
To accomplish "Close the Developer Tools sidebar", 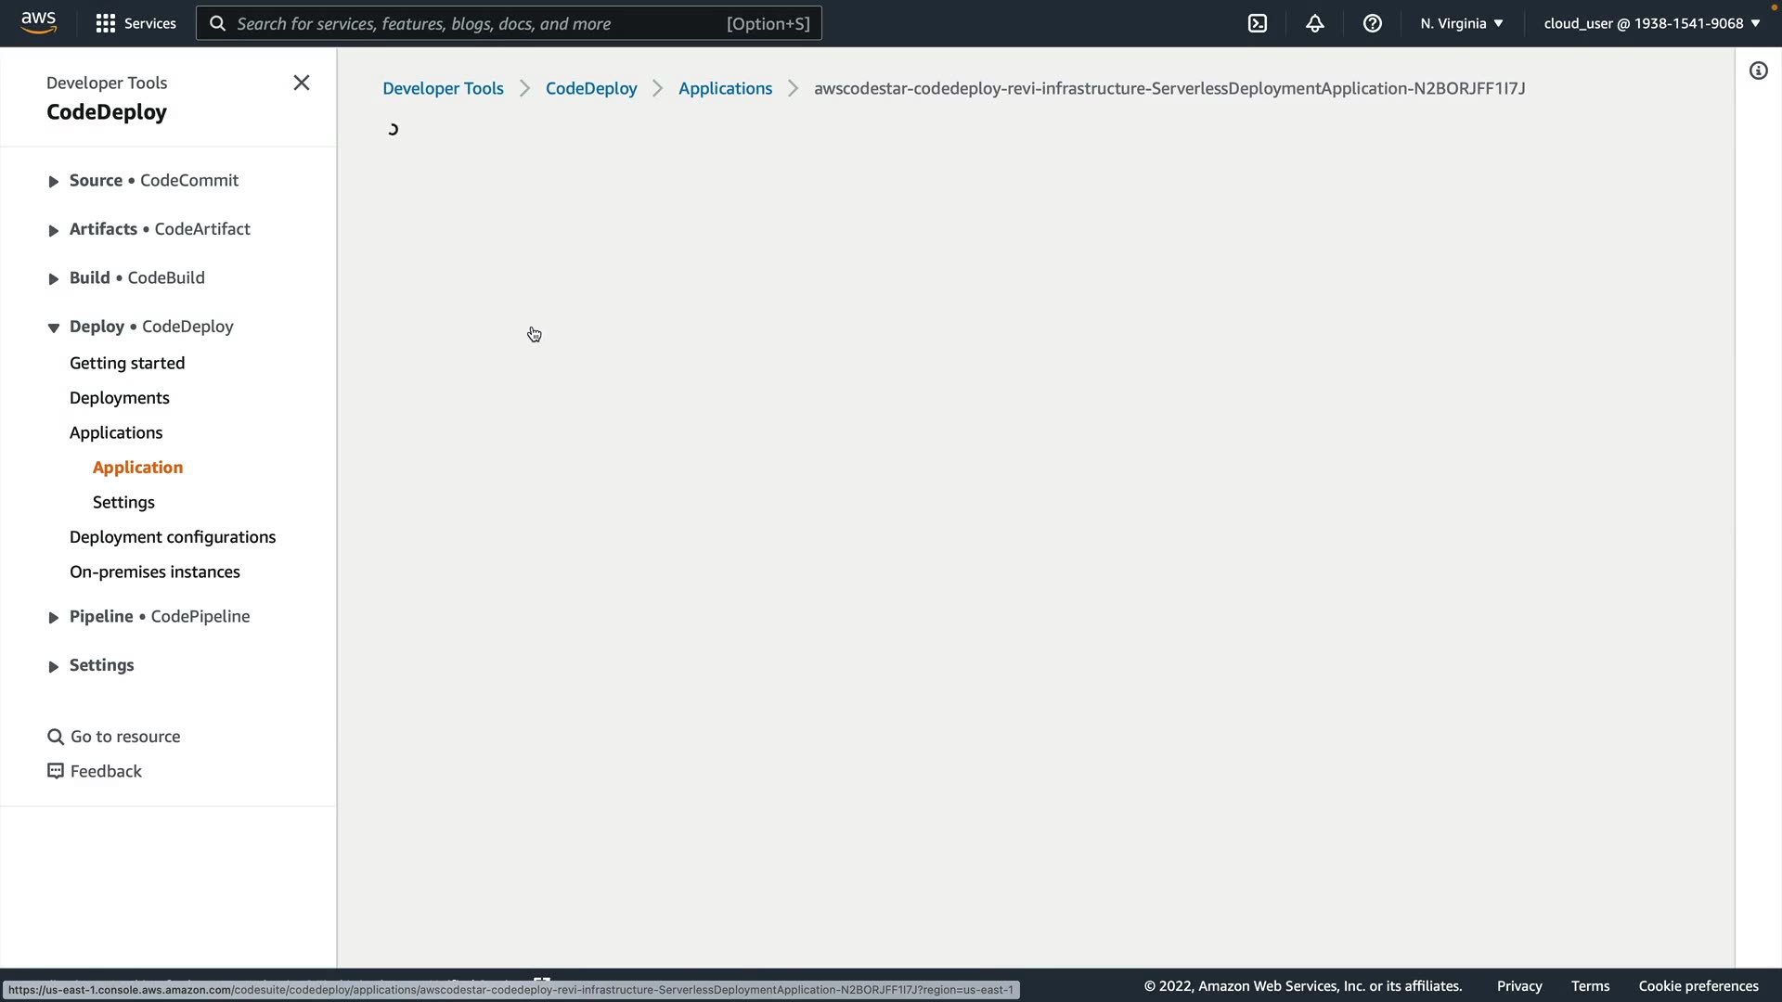I will point(302,83).
